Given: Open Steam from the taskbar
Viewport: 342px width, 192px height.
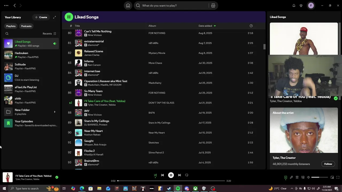Looking at the screenshot, I should [169, 189].
